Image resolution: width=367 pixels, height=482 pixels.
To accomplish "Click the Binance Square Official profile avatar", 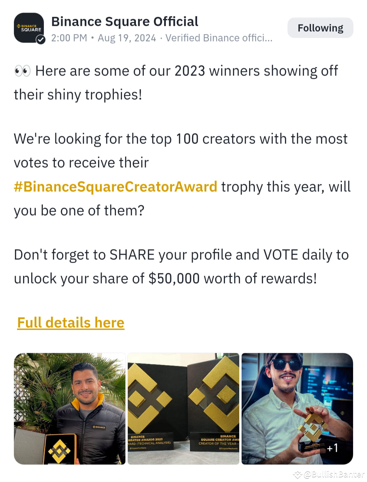I will (x=29, y=28).
